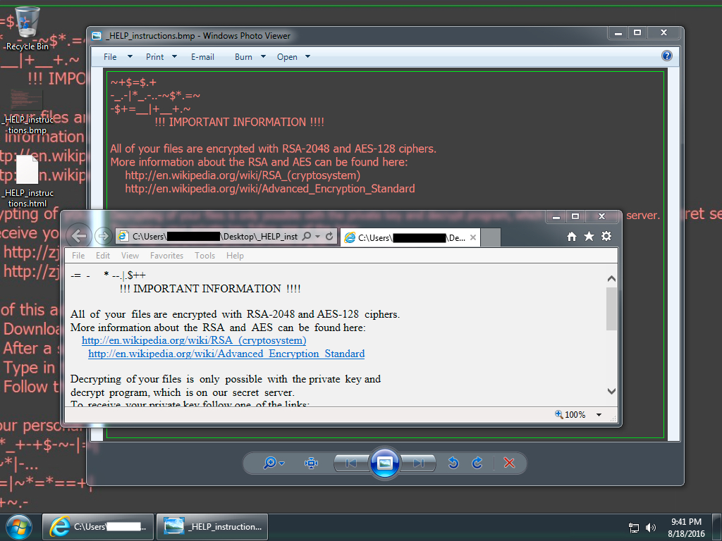Follow the Advanced_Encryption_Standard Wikipedia link
Image resolution: width=722 pixels, height=541 pixels.
pyautogui.click(x=226, y=354)
